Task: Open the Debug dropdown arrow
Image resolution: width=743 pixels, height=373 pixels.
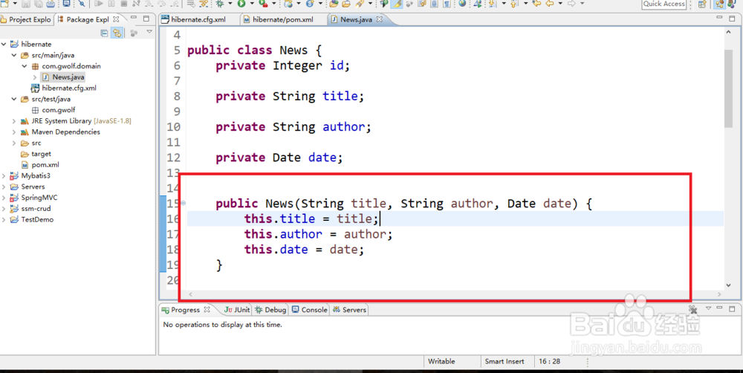Action: click(230, 4)
